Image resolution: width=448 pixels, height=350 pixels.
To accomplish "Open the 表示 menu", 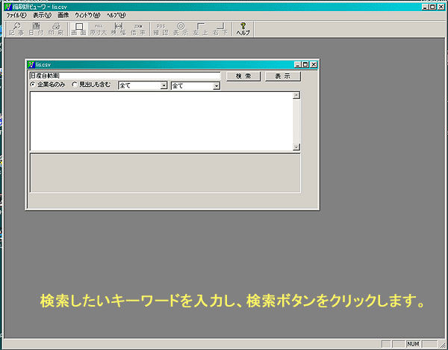I will (x=42, y=15).
